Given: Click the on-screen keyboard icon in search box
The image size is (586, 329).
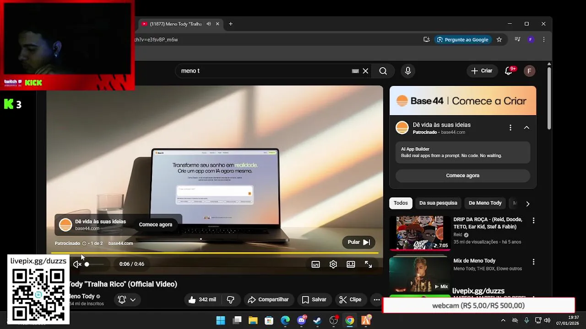Looking at the screenshot, I should tap(355, 71).
